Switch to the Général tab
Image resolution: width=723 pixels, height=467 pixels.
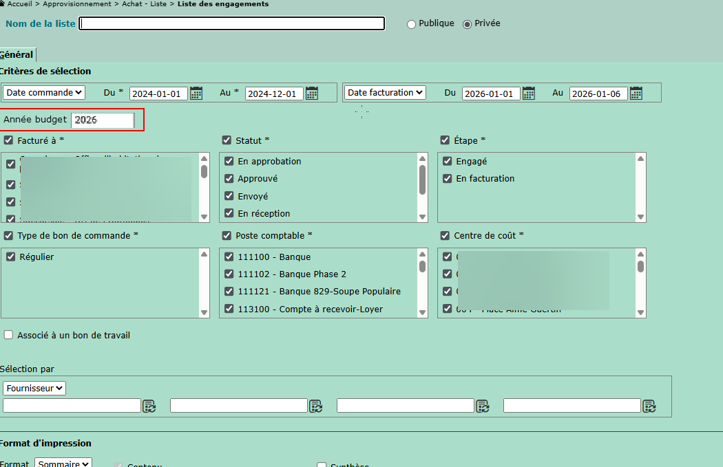(x=17, y=55)
